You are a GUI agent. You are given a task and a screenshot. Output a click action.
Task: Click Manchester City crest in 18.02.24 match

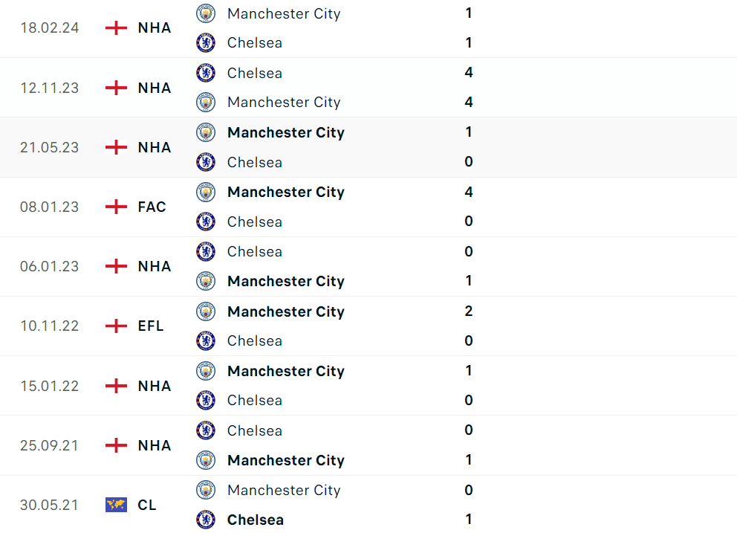click(x=205, y=13)
